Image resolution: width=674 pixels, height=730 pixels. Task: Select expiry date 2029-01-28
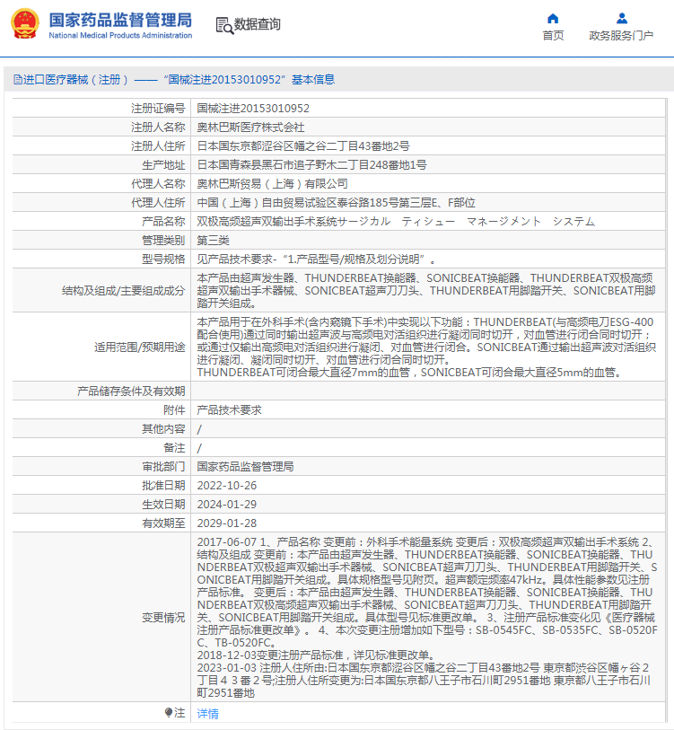tap(227, 523)
